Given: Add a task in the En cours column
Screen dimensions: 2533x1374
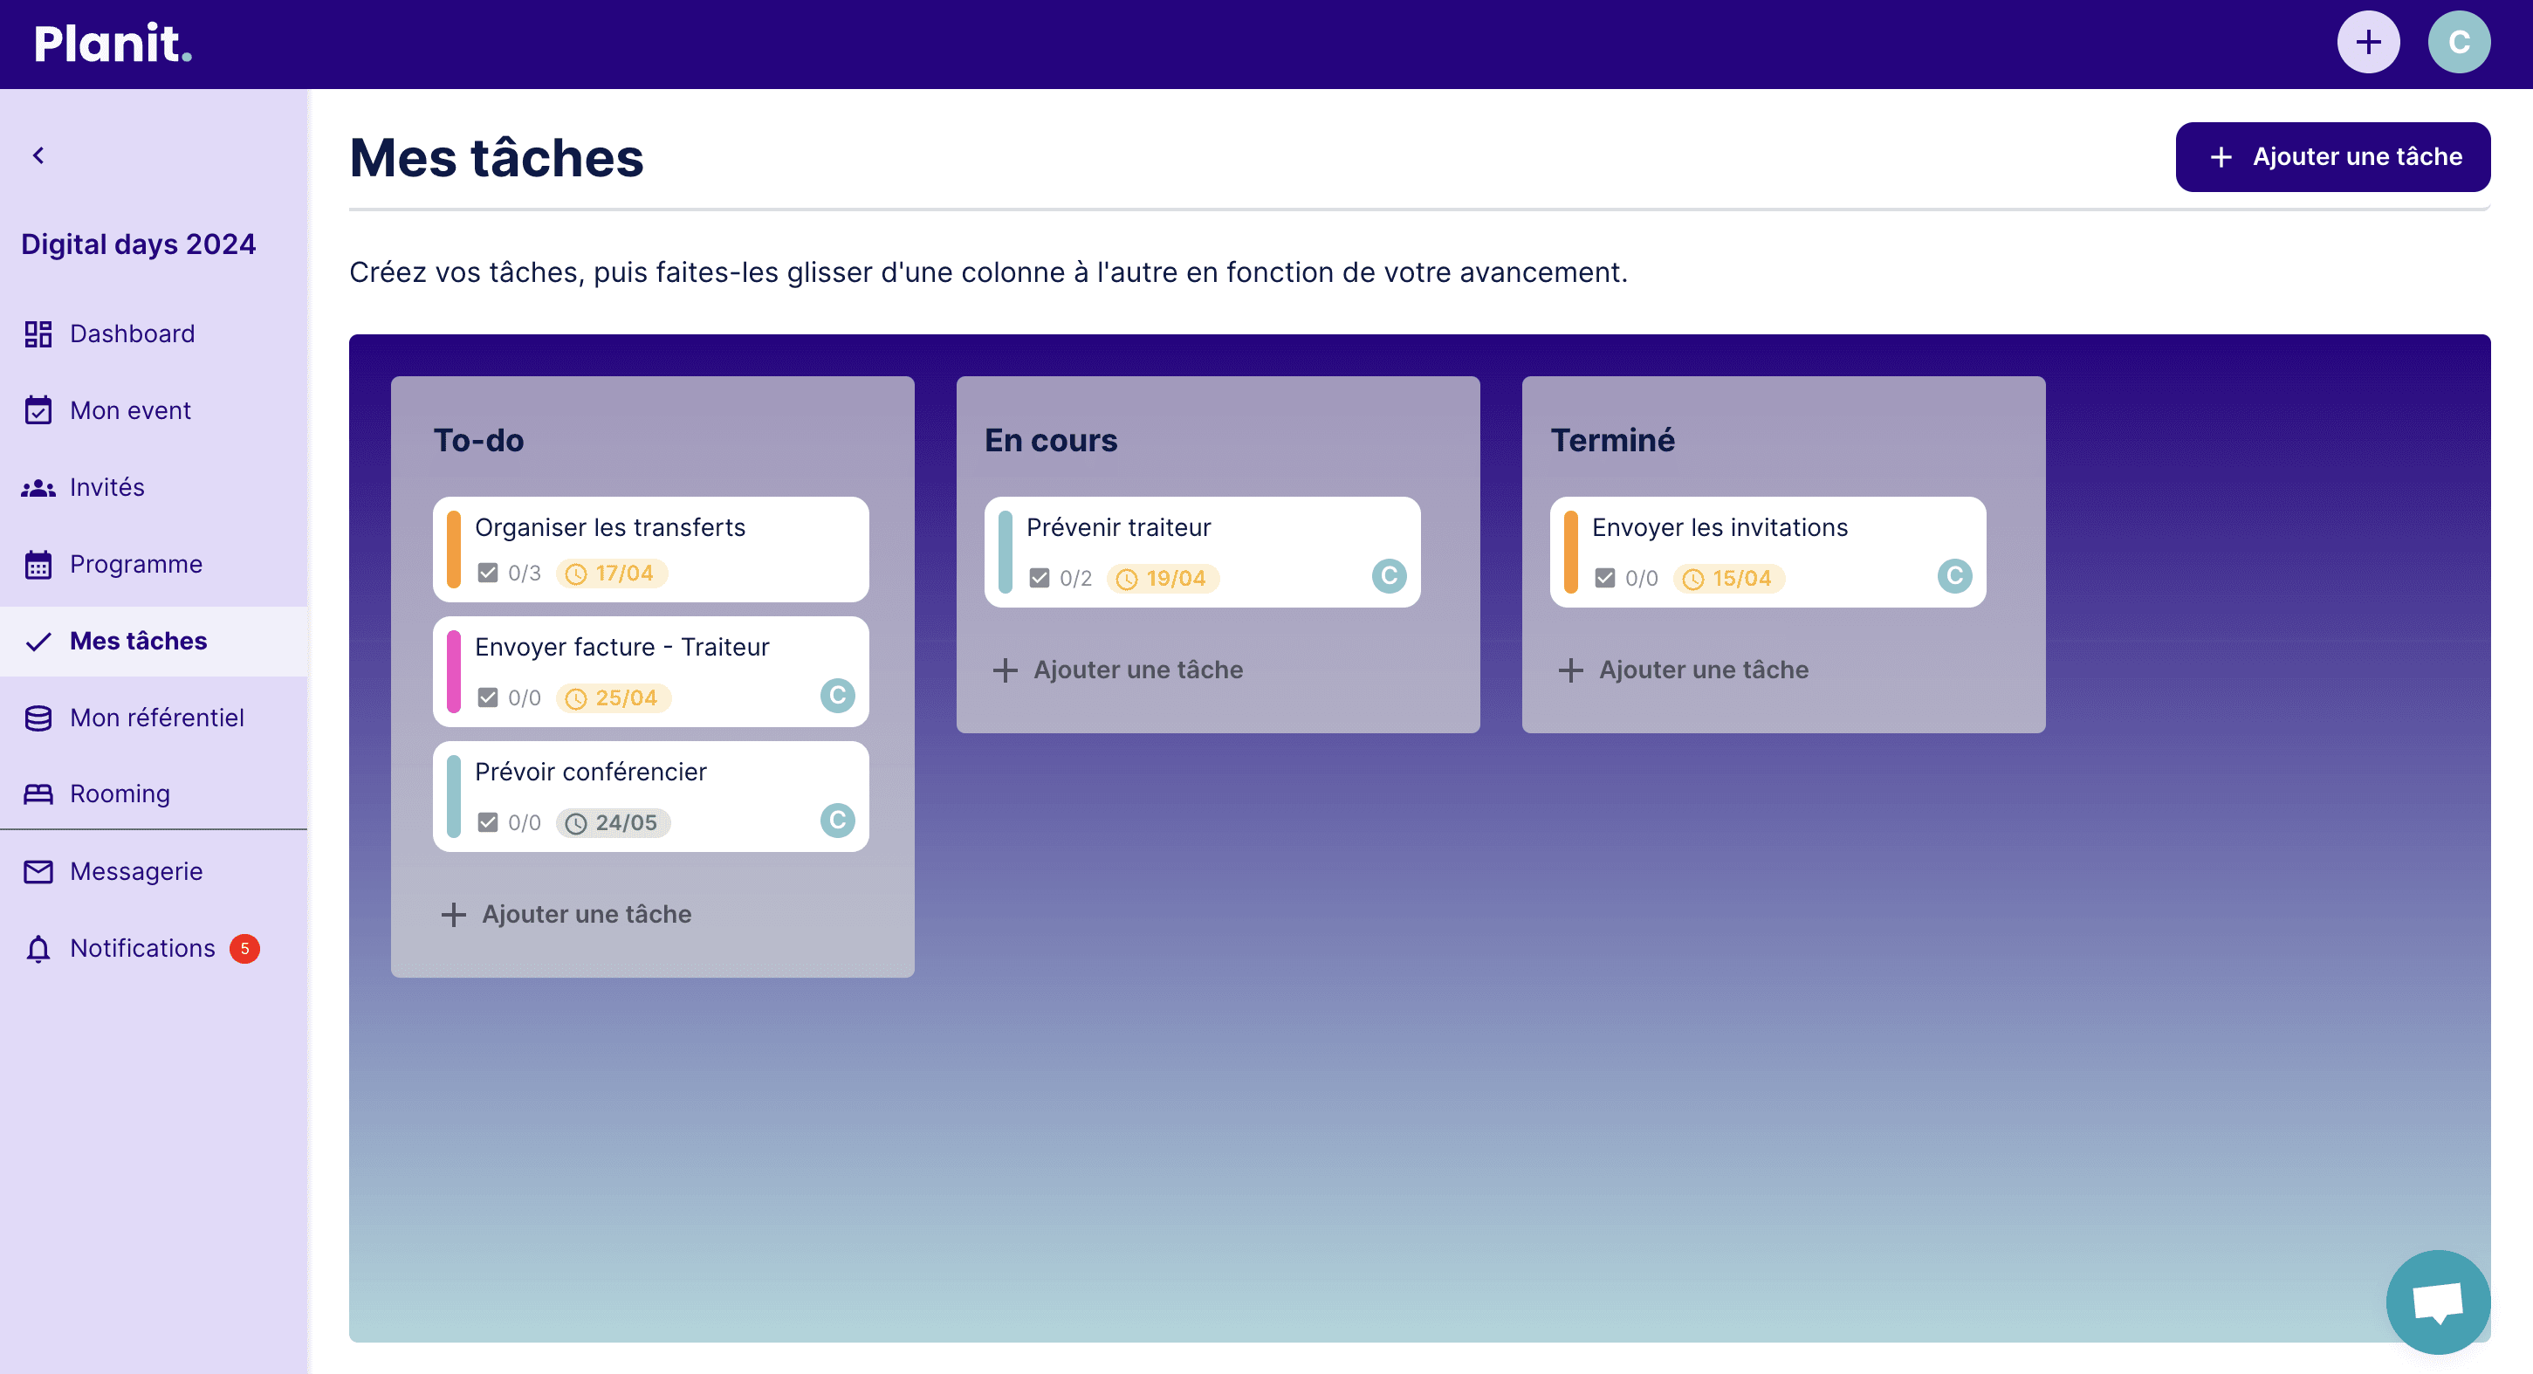Looking at the screenshot, I should [1118, 670].
